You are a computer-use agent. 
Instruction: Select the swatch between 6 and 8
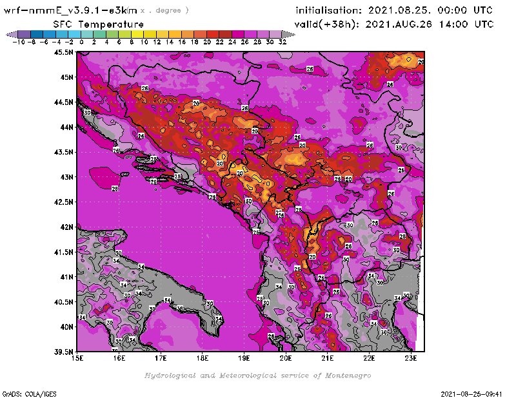pos(124,34)
